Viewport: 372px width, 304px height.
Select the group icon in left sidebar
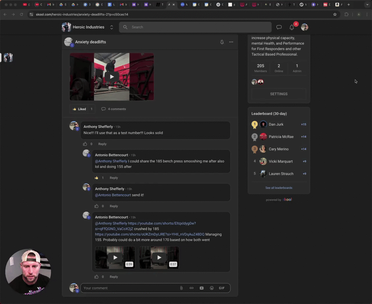pos(8,57)
